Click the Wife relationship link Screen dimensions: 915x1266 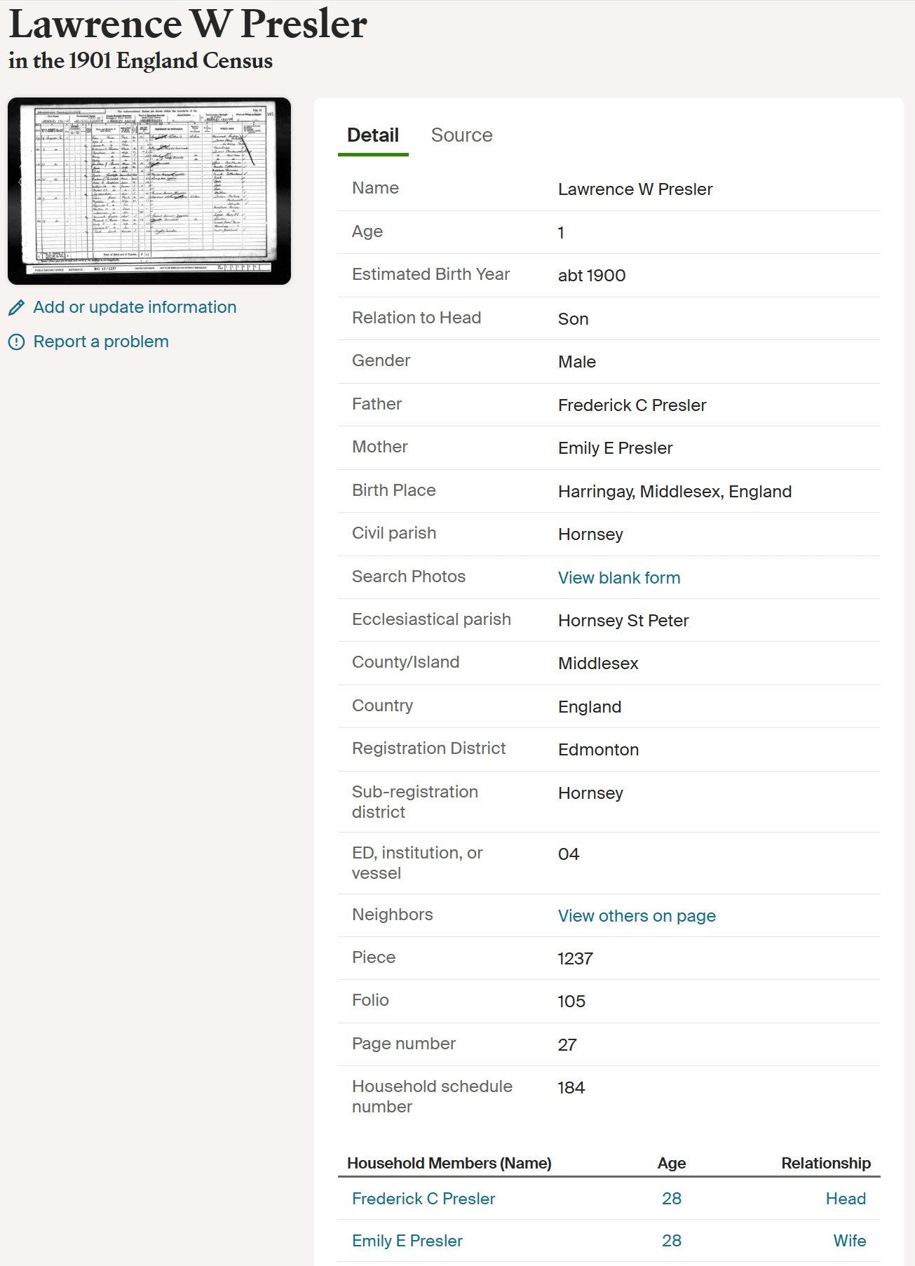[x=849, y=1241]
